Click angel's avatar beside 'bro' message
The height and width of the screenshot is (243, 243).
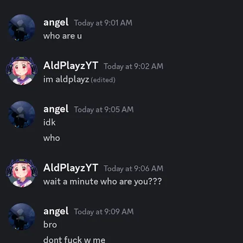(x=22, y=217)
